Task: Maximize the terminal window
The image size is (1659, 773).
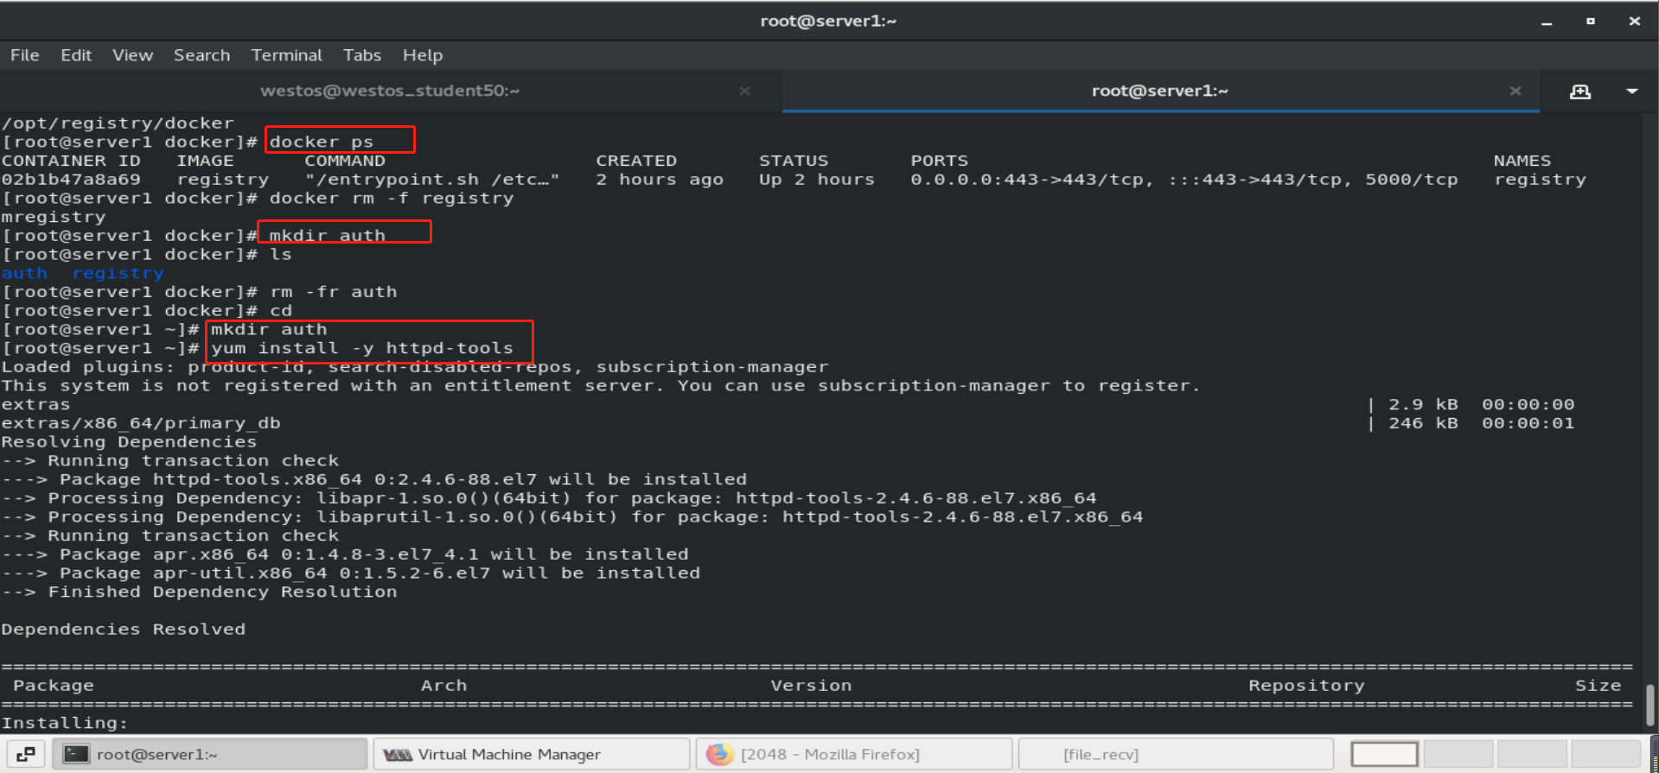Action: 1590,22
